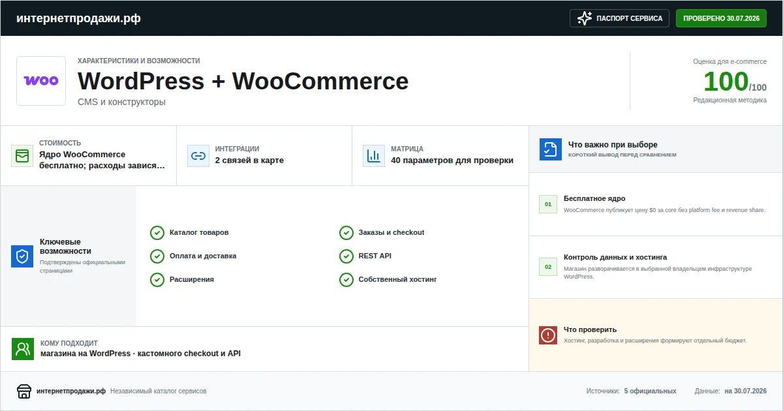Click the 100 score value
Viewport: 783px width, 411px height.
click(x=726, y=82)
